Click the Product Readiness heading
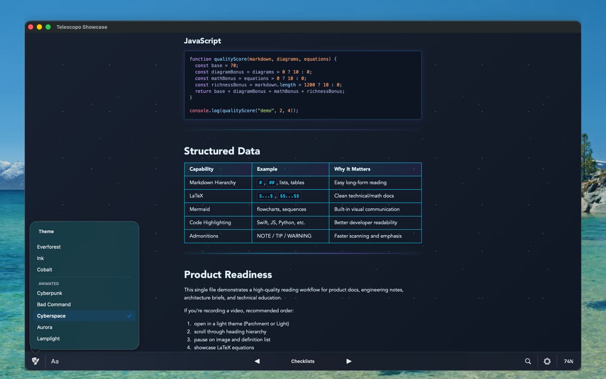The width and height of the screenshot is (606, 379). [x=228, y=274]
